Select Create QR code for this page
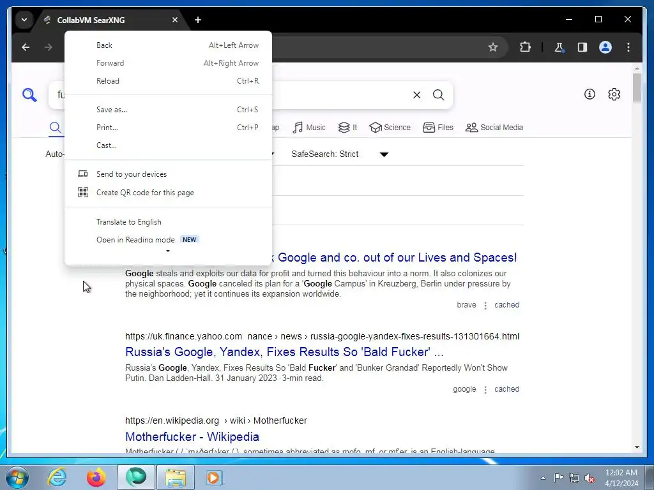The height and width of the screenshot is (490, 654). coord(169,193)
